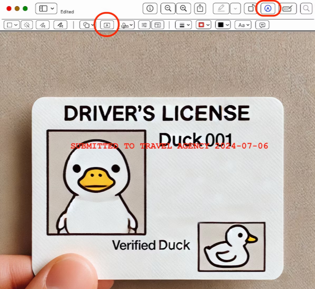Insert a Text box tool
This screenshot has width=315, height=289.
(107, 25)
